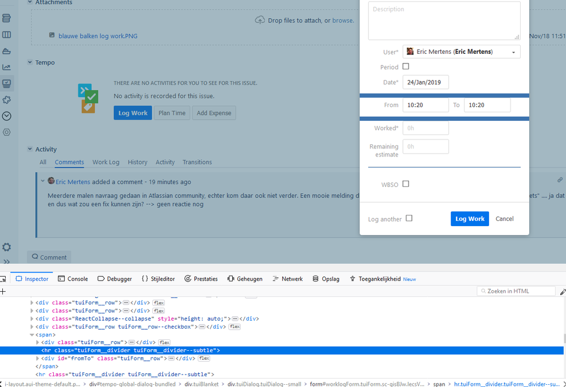Click the Zoeken in HTML search field
The image size is (566, 387).
(x=516, y=291)
